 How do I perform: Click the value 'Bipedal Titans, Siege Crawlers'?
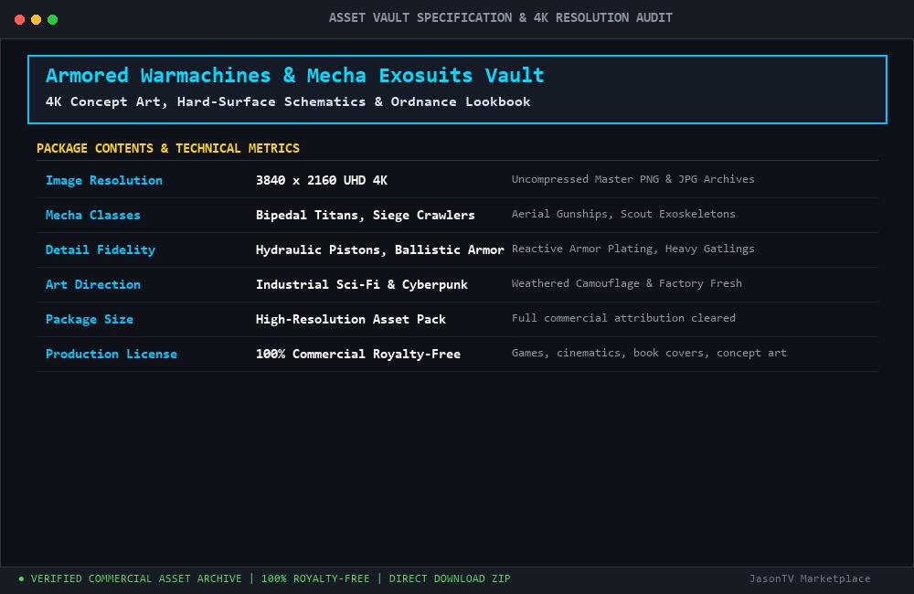click(366, 215)
